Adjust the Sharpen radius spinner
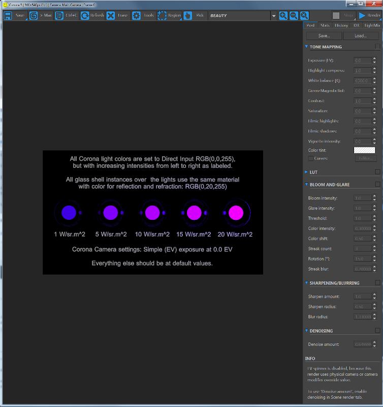The height and width of the screenshot is (407, 383). (374, 307)
